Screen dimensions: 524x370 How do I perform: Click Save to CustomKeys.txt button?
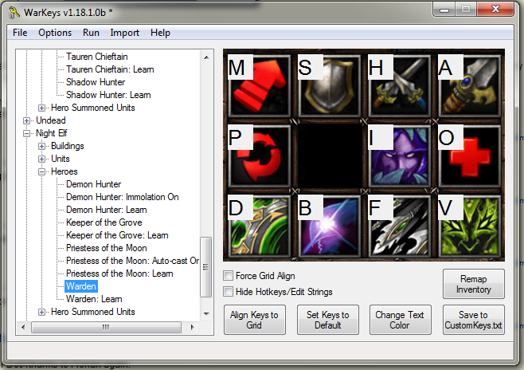point(474,320)
